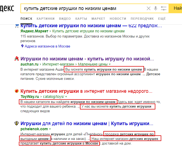Click the ToyWay.ru domain link

tap(30, 97)
